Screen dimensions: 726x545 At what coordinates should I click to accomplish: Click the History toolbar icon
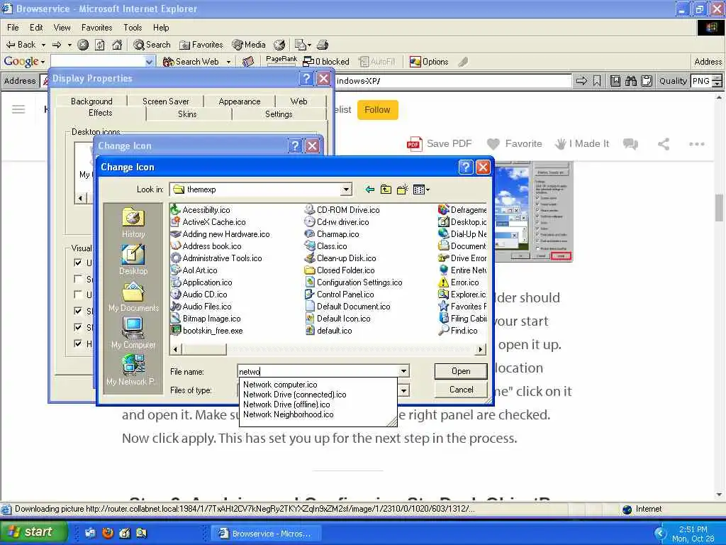point(279,45)
